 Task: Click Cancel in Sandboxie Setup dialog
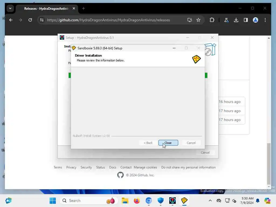click(x=191, y=143)
